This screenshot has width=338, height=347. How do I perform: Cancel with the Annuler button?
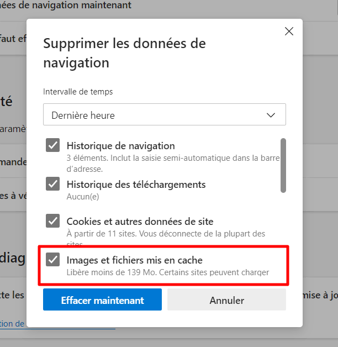point(226,300)
